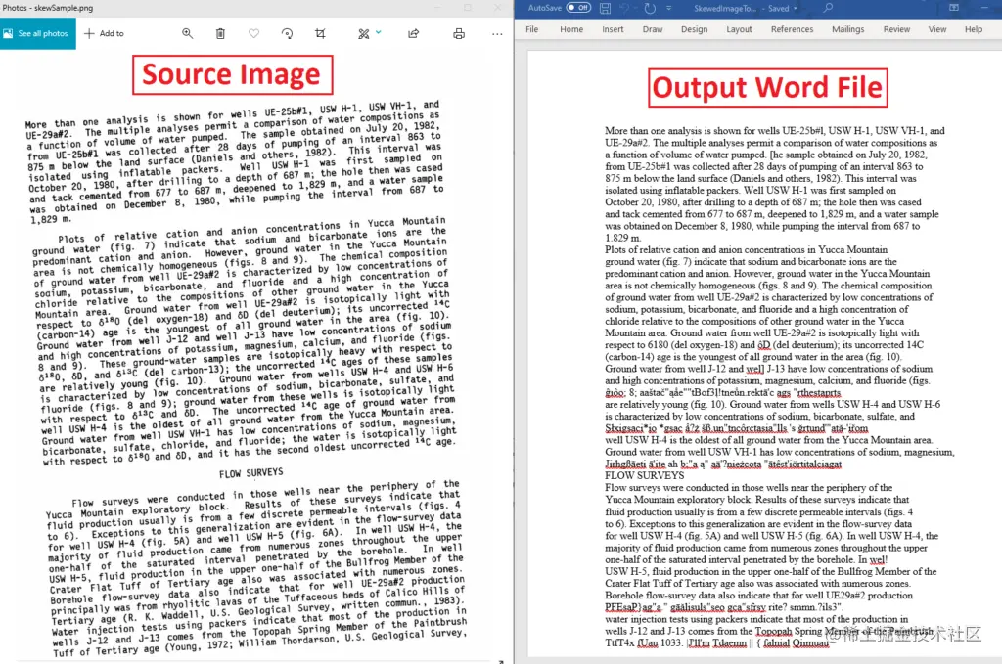Viewport: 1002px width, 664px height.
Task: Open Search in Word's title bar
Action: pos(829,8)
